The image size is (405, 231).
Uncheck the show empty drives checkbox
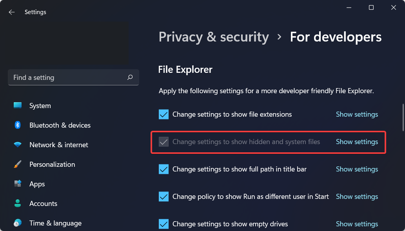pyautogui.click(x=163, y=224)
